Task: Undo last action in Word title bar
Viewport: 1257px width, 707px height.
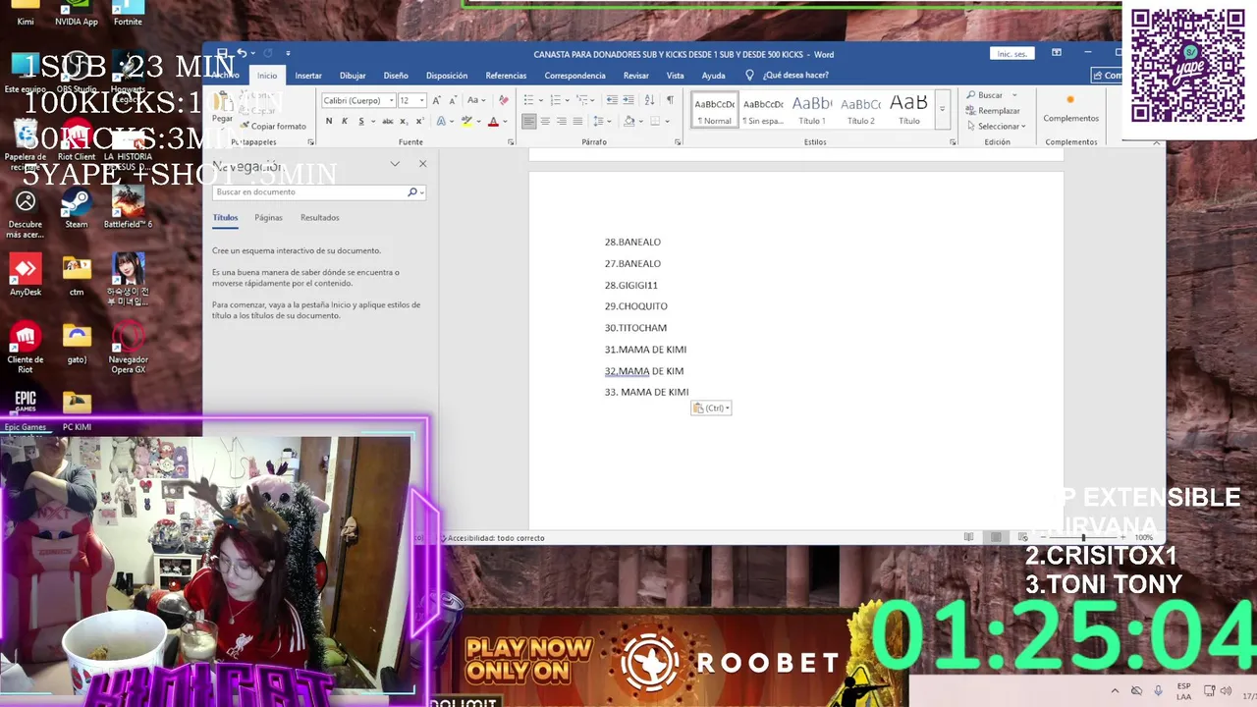Action: (x=242, y=53)
